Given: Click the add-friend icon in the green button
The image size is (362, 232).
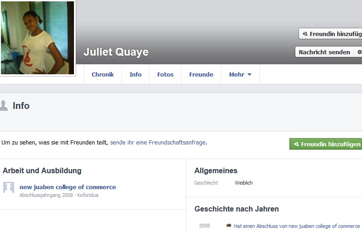Looking at the screenshot, I should point(296,144).
